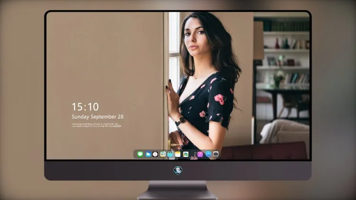Open the blue App Store icon in dock
The image size is (356, 200).
208,154
